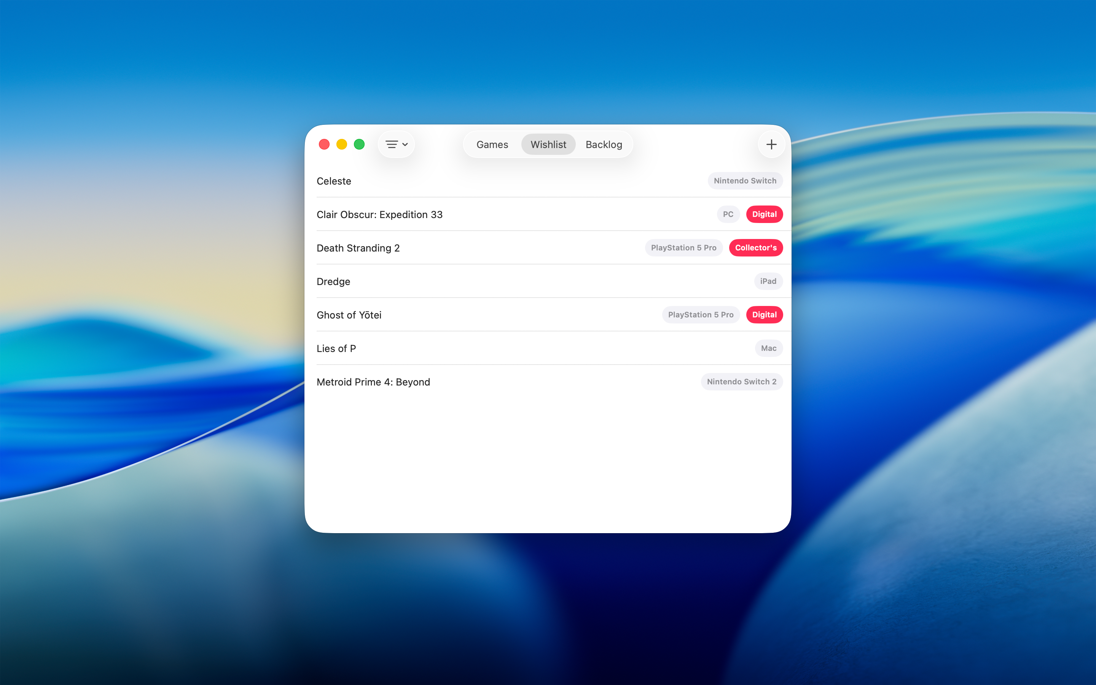Select the Wishlist tab

[548, 145]
